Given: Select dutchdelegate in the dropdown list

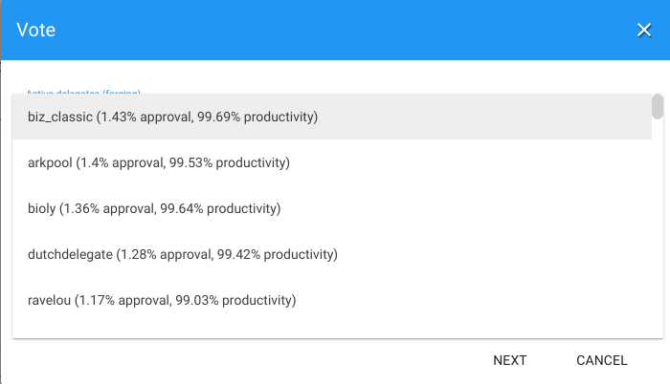Looking at the screenshot, I should click(183, 254).
